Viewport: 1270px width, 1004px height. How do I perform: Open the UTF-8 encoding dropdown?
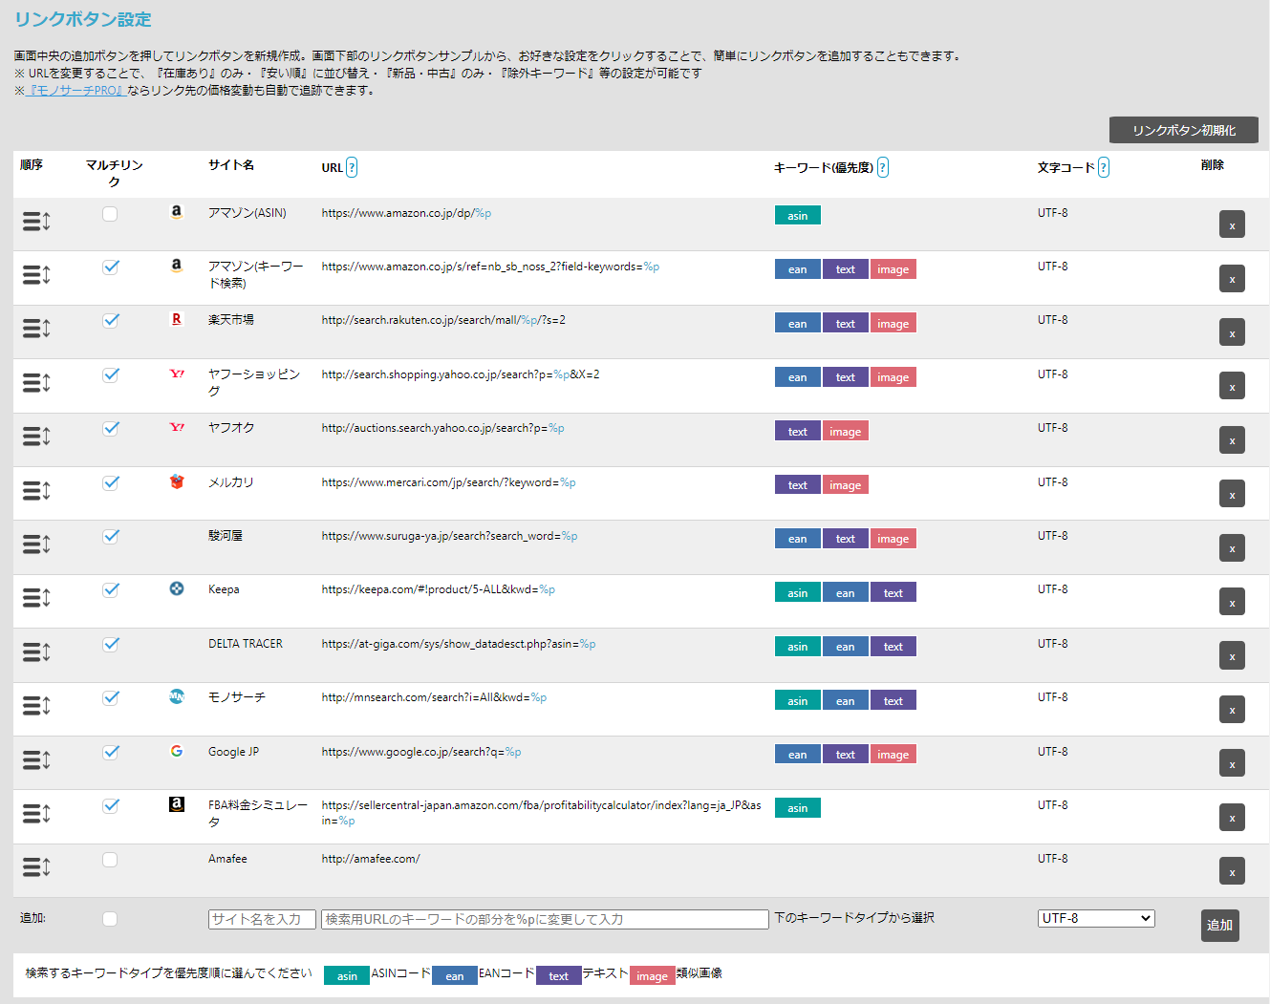[x=1096, y=918]
